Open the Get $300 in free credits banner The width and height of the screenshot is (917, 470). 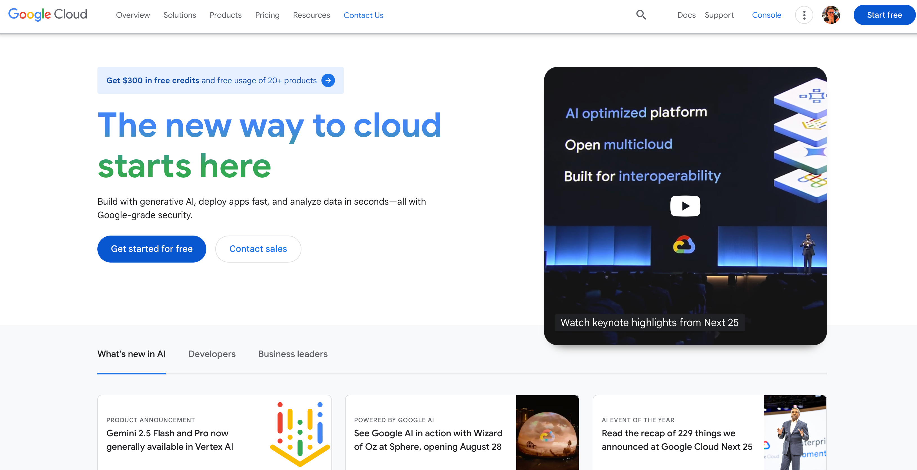[220, 80]
